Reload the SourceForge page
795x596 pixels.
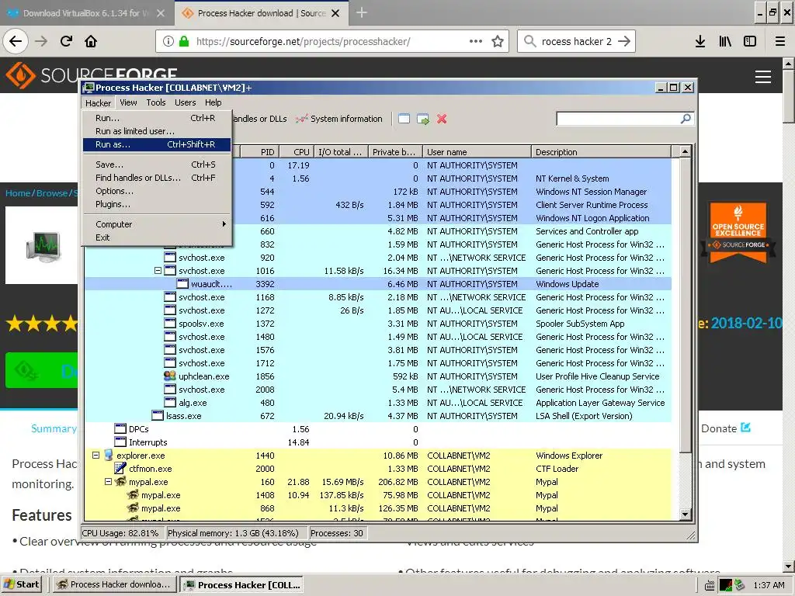click(67, 41)
